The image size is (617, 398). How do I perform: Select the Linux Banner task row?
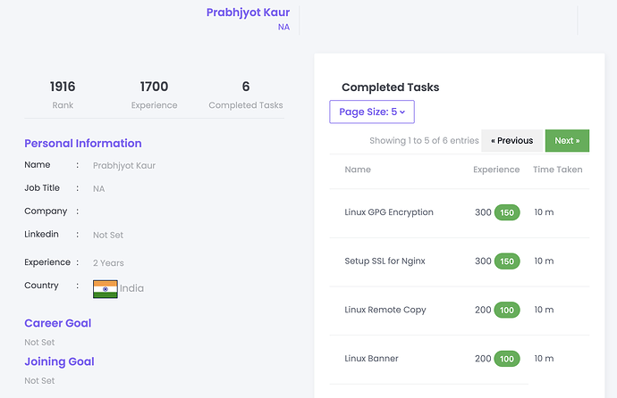coord(371,358)
